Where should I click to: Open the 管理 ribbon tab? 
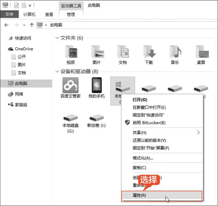tap(71, 14)
